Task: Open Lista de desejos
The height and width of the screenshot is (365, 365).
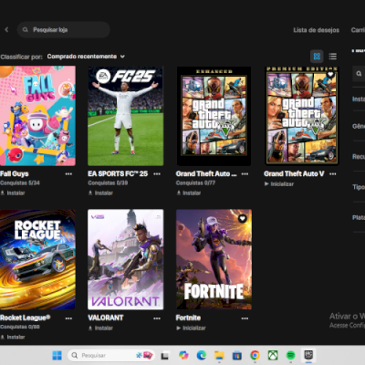Action: (316, 30)
